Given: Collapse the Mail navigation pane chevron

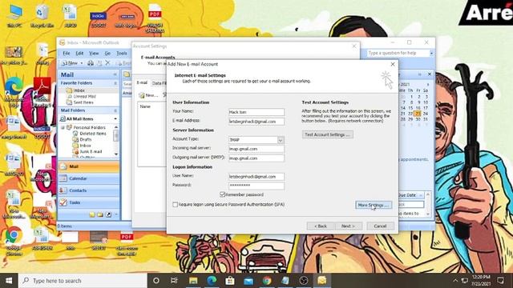Looking at the screenshot, I should pos(115,74).
